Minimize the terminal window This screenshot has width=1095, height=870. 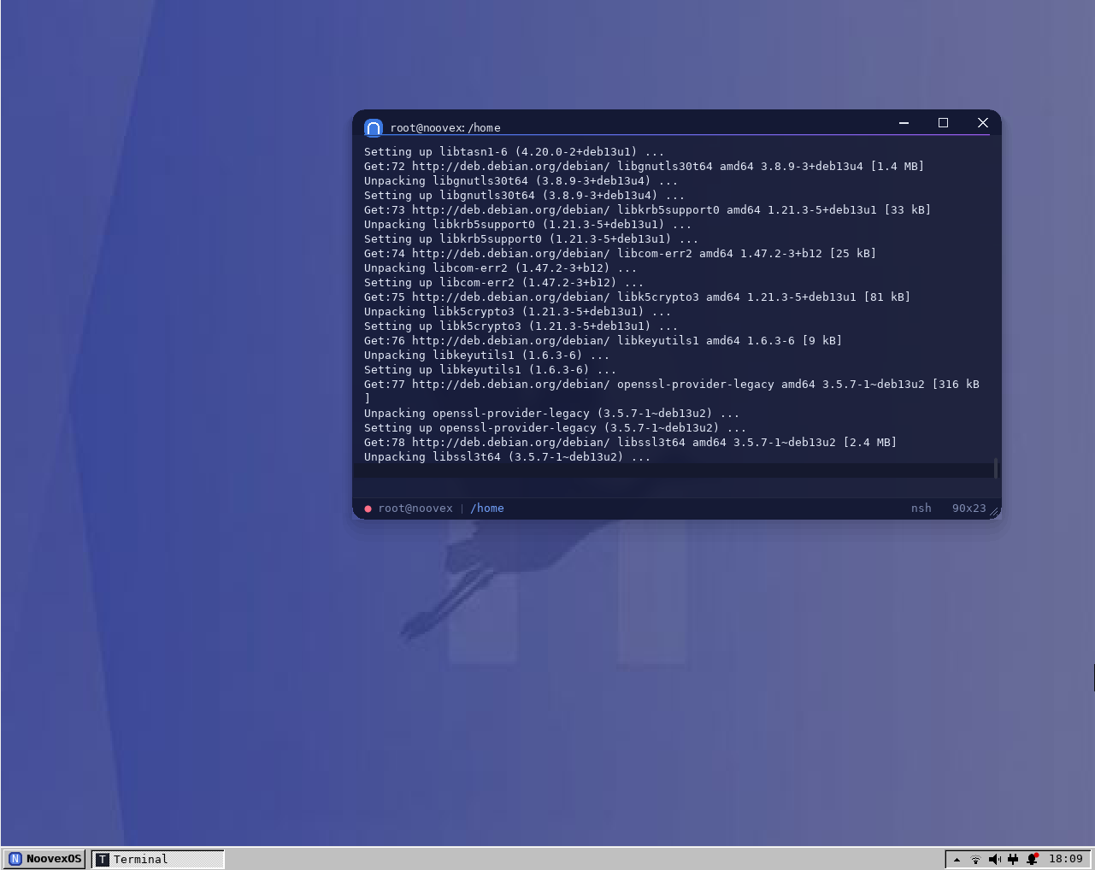pyautogui.click(x=904, y=123)
